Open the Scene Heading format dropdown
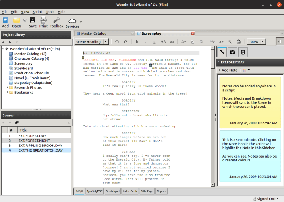284x202 pixels. [x=106, y=42]
